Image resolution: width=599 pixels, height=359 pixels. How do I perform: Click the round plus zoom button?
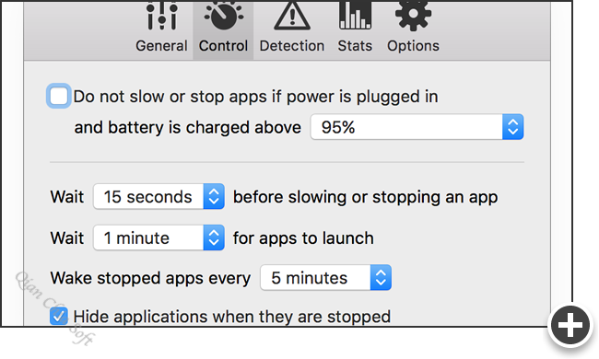[570, 326]
